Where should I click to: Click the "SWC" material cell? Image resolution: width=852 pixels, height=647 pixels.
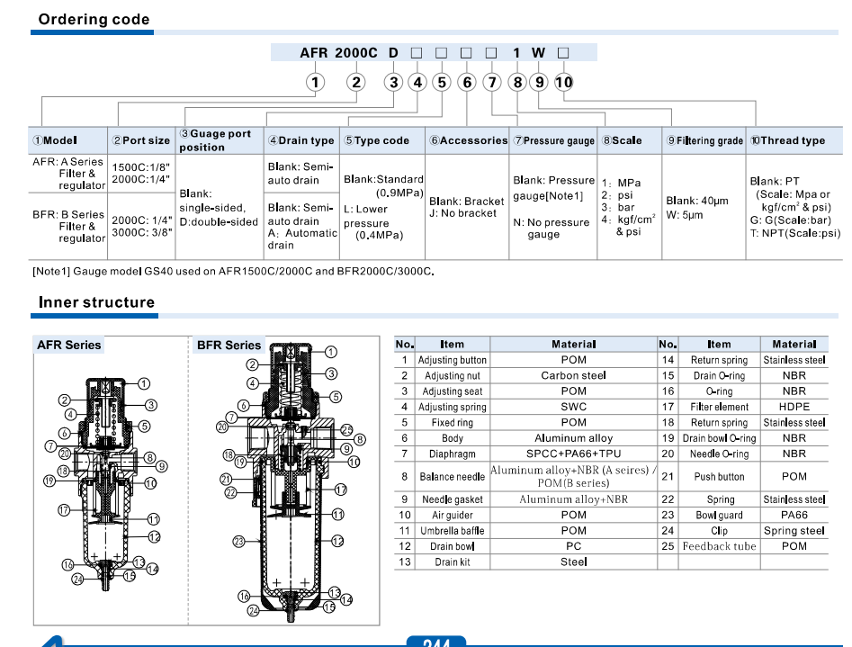(x=573, y=407)
